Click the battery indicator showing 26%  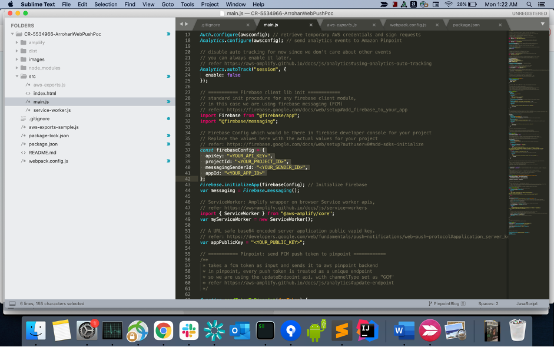[466, 4]
